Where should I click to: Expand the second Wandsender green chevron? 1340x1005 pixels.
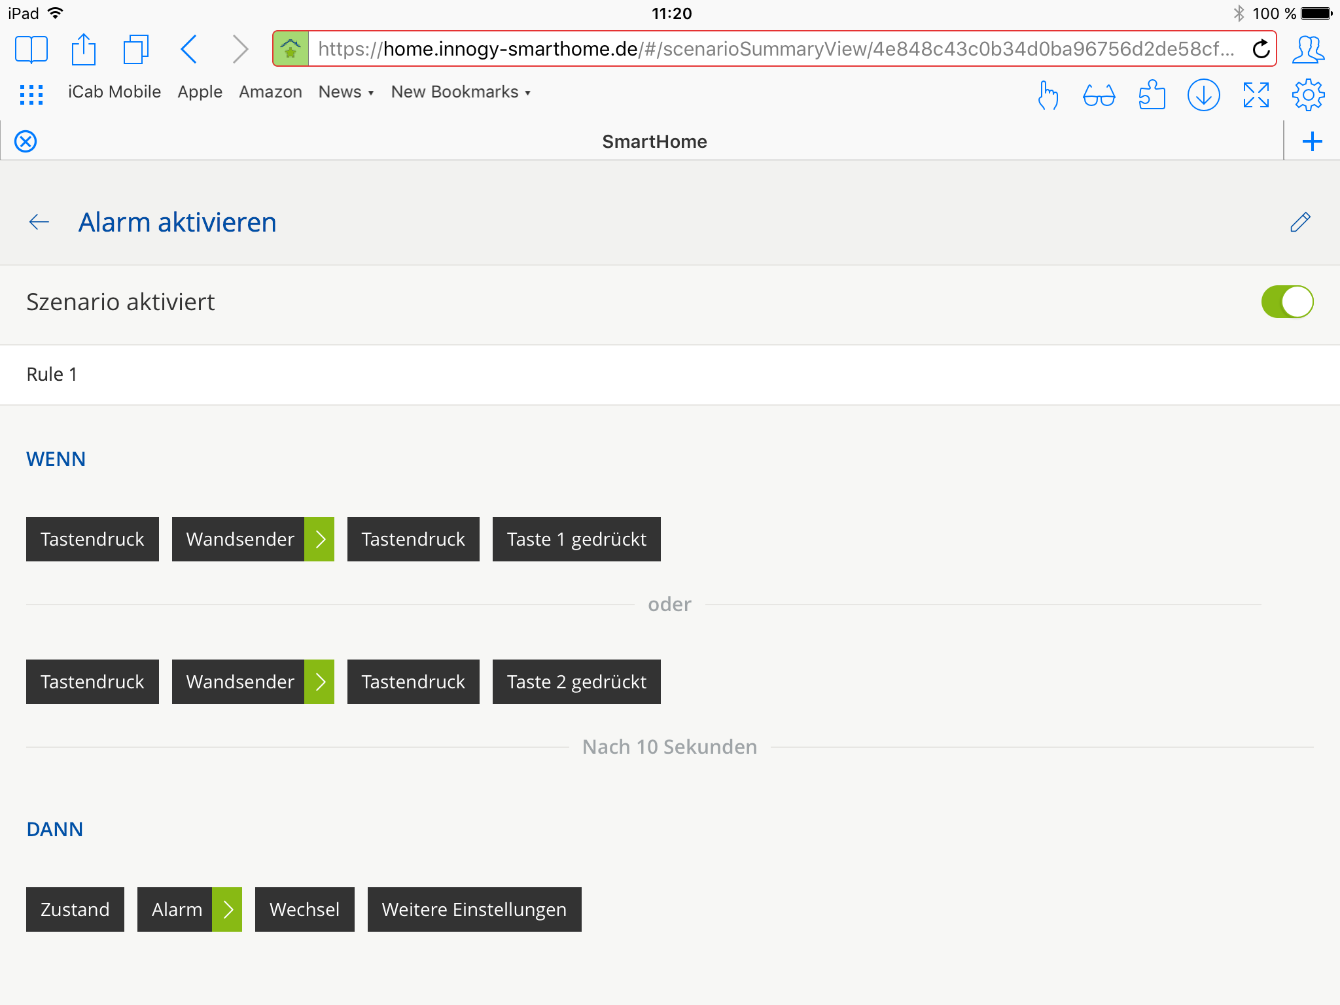click(320, 682)
